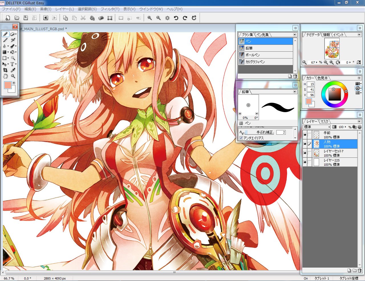Hide the 手前 layer with eye icon
Screen dimensions: 365x281
tap(305, 135)
